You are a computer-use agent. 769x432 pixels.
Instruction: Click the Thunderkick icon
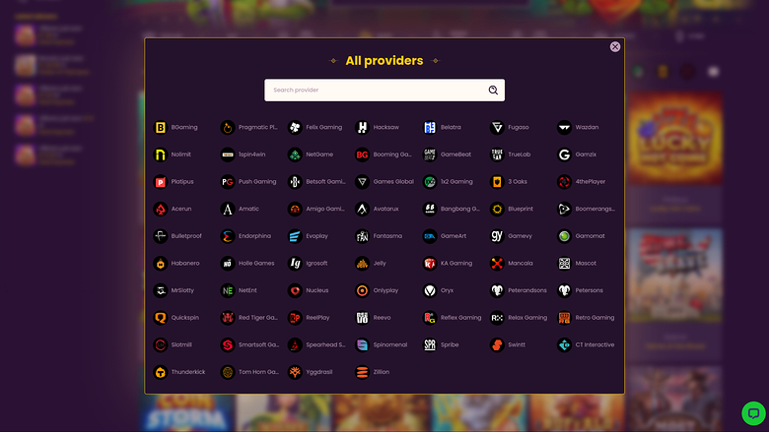click(x=161, y=372)
